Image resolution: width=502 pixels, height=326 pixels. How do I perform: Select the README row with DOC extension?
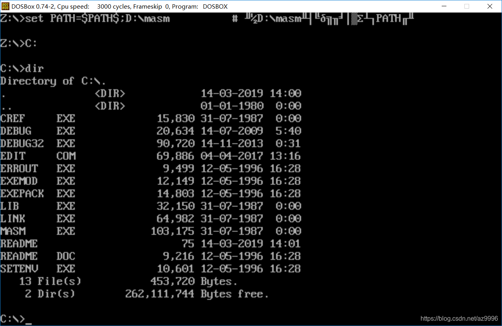[x=150, y=256]
